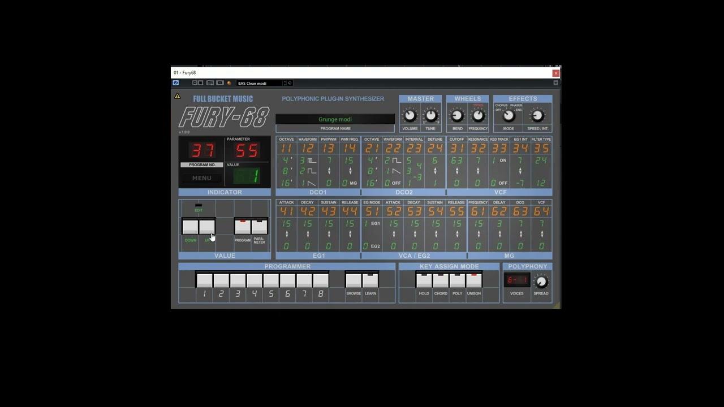This screenshot has width=724, height=407.
Task: Select DCO1 PW/PWM parameter 13
Action: click(329, 149)
